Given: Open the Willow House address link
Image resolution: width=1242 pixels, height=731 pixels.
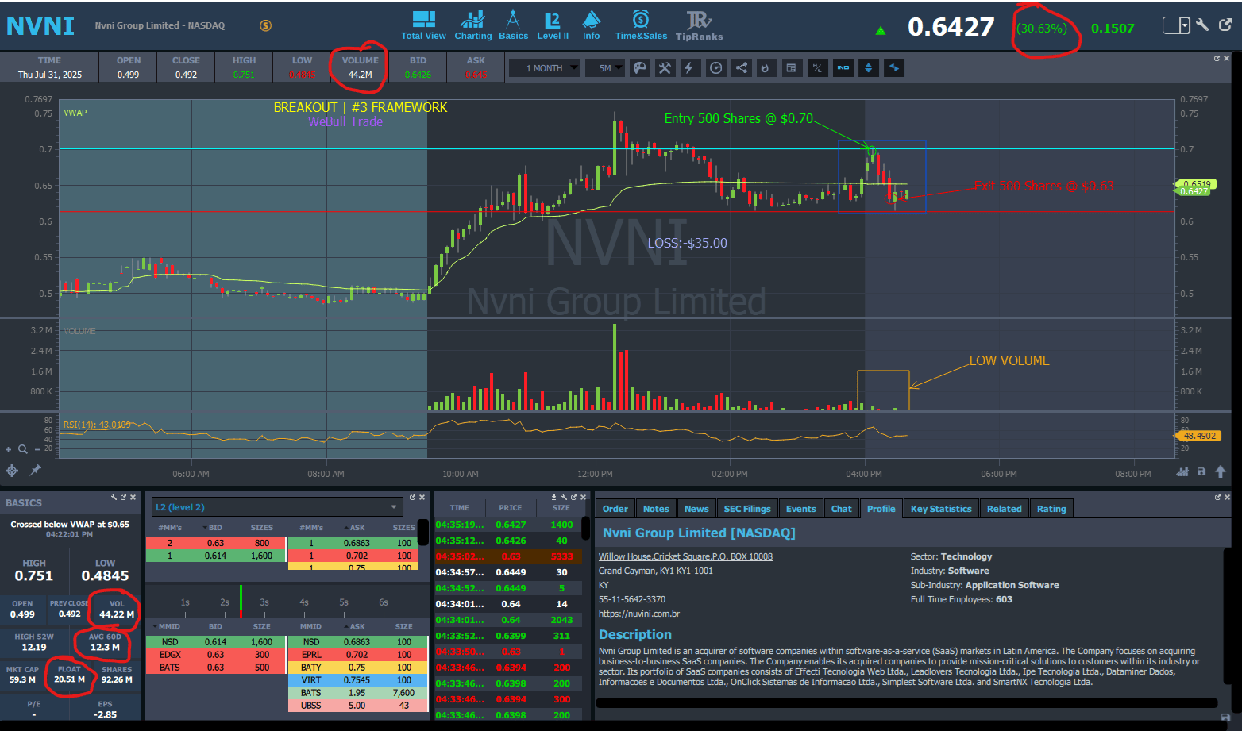Looking at the screenshot, I should [685, 556].
